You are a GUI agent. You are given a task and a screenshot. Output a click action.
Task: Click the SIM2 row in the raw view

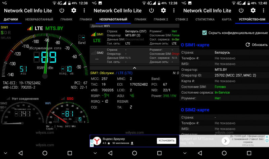coord(134,56)
